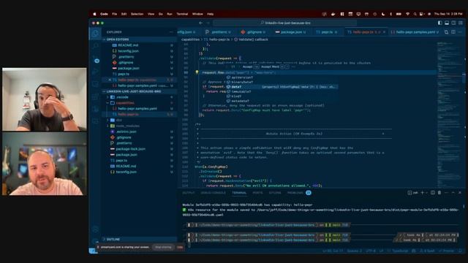
Task: Open the editor more actions ellipsis
Action: coord(460,32)
